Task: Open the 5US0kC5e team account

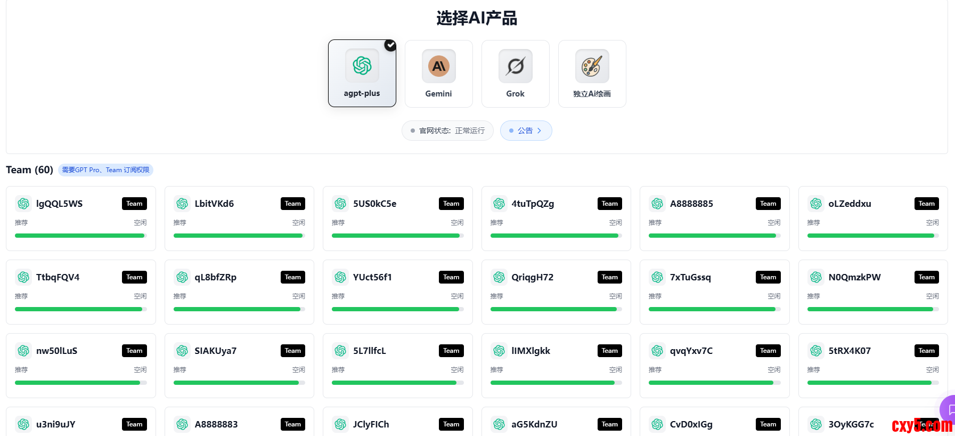Action: click(397, 219)
